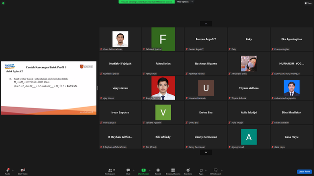The width and height of the screenshot is (314, 176).
Task: Select Aulia Mudjri participant tile
Action: pyautogui.click(x=249, y=112)
